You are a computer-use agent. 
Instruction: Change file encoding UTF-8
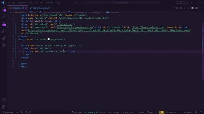tap(125, 112)
